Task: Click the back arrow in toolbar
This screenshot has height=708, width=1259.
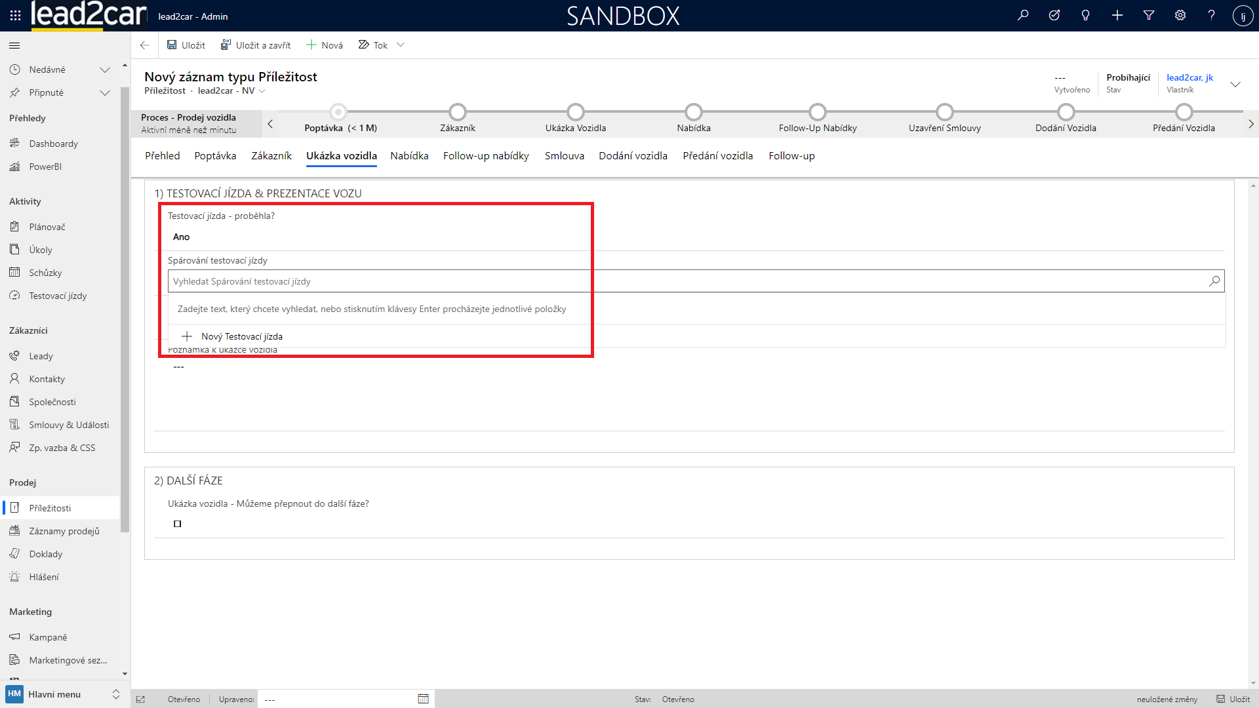Action: [x=144, y=45]
